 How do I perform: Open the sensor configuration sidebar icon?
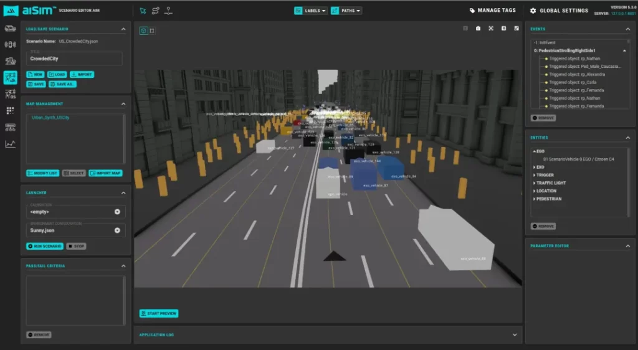tap(10, 44)
